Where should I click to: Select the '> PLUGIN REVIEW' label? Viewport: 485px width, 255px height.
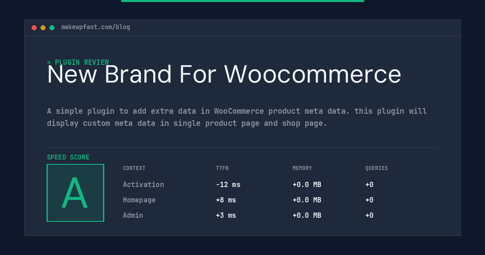coord(78,62)
